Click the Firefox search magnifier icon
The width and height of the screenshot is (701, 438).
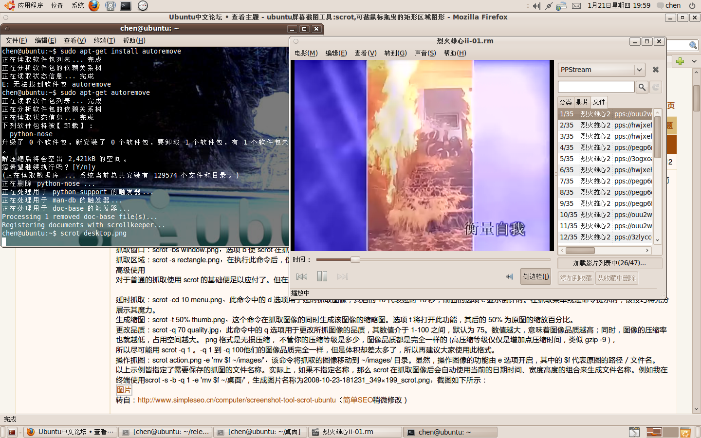coord(693,45)
